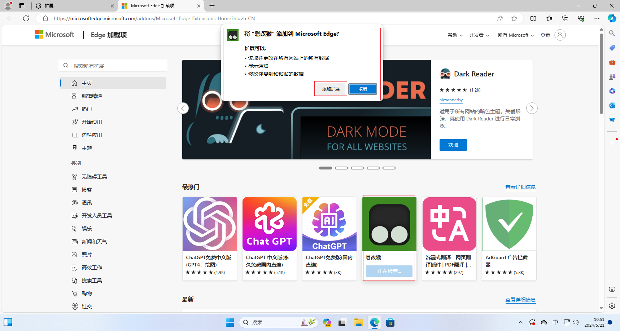The image size is (620, 331).
Task: Open the alexanderby publisher link
Action: coord(451,100)
